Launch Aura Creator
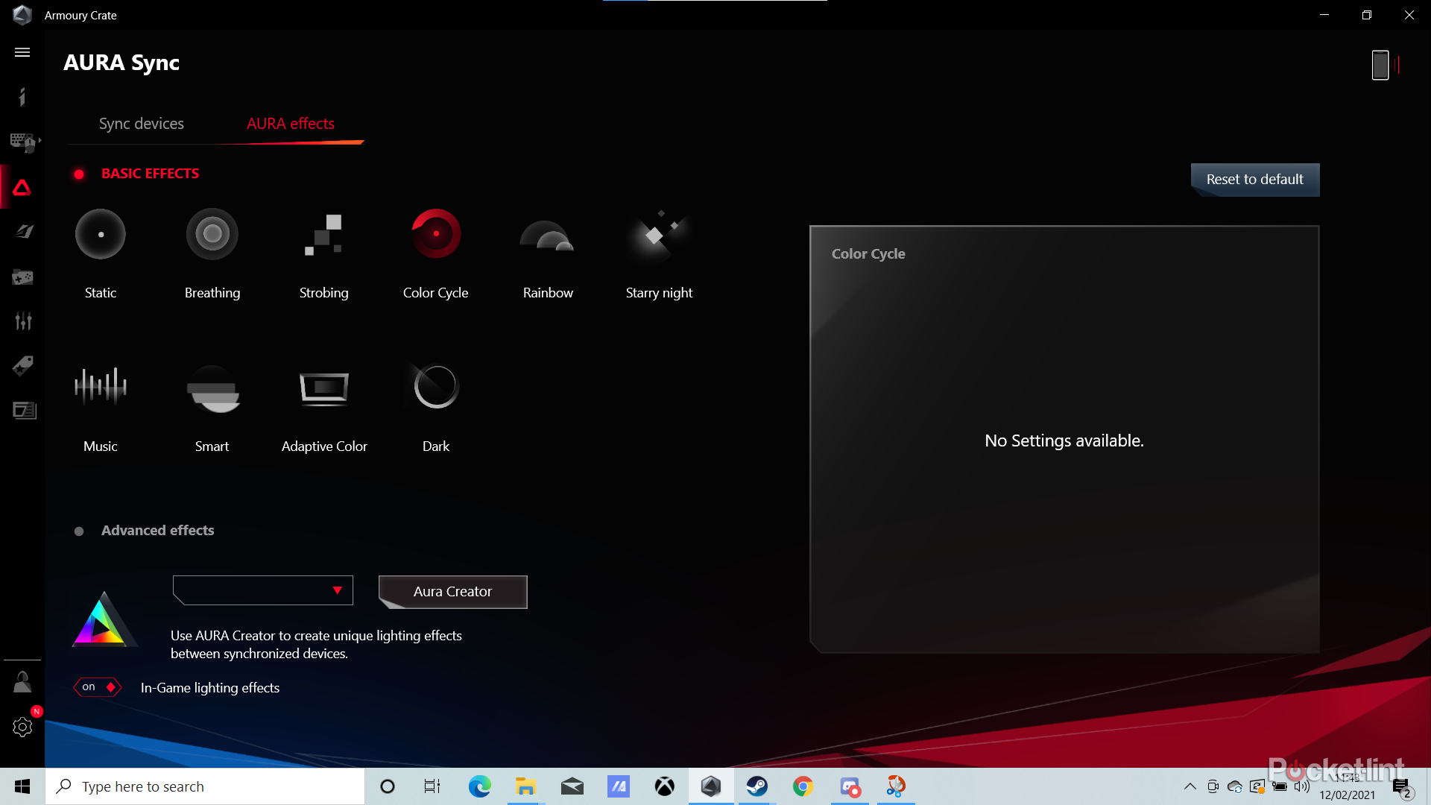Viewport: 1431px width, 805px height. [452, 592]
